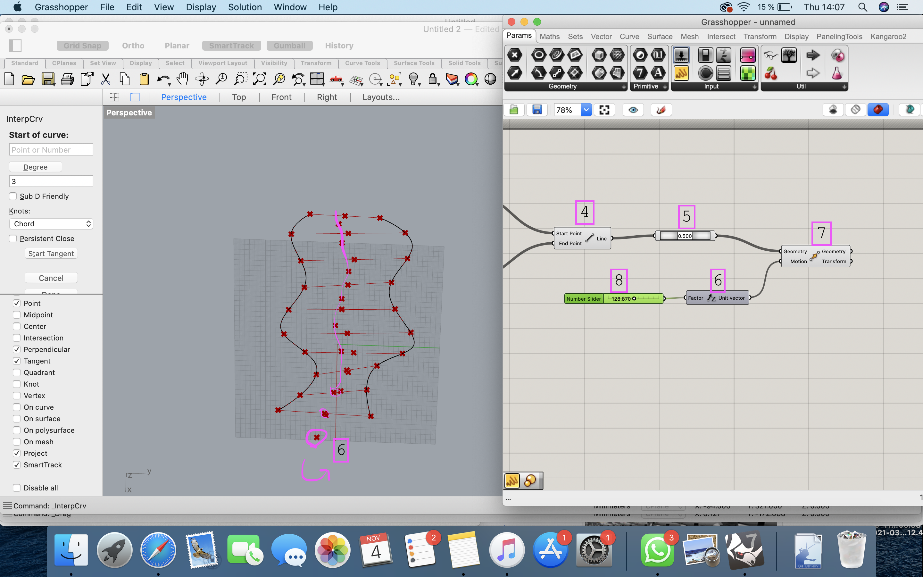Click the New file icon in Rhino toolbar
Screen dimensions: 923x577
click(9, 79)
